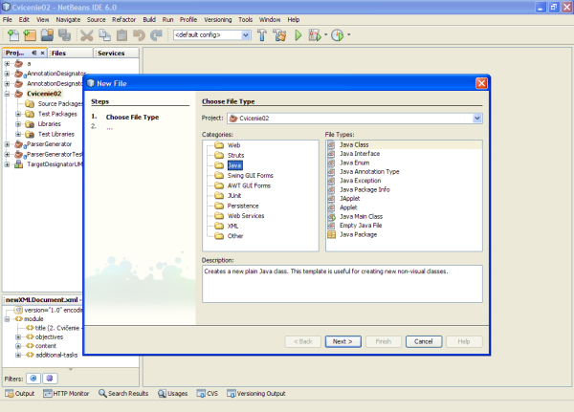This screenshot has height=412, width=574.
Task: Expand the ParserGenerator project node
Action: pyautogui.click(x=8, y=144)
